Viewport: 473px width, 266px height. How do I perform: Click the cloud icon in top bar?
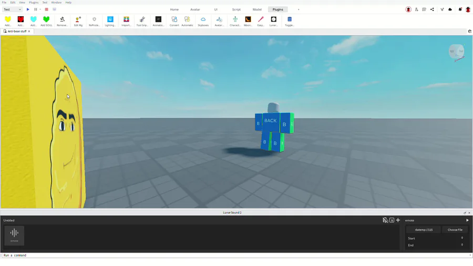[450, 9]
